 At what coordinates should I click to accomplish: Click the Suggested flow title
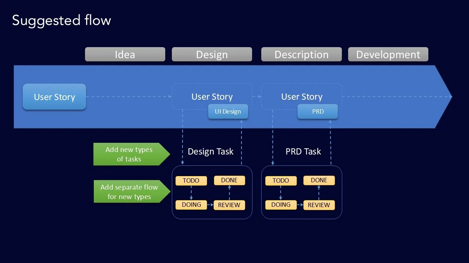tap(62, 20)
